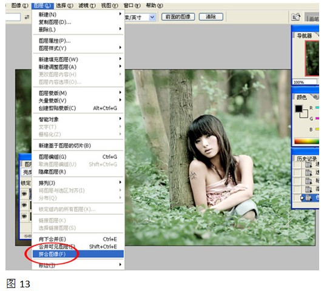
Task: Click the G channel slider in Color panel
Action: 317,119
